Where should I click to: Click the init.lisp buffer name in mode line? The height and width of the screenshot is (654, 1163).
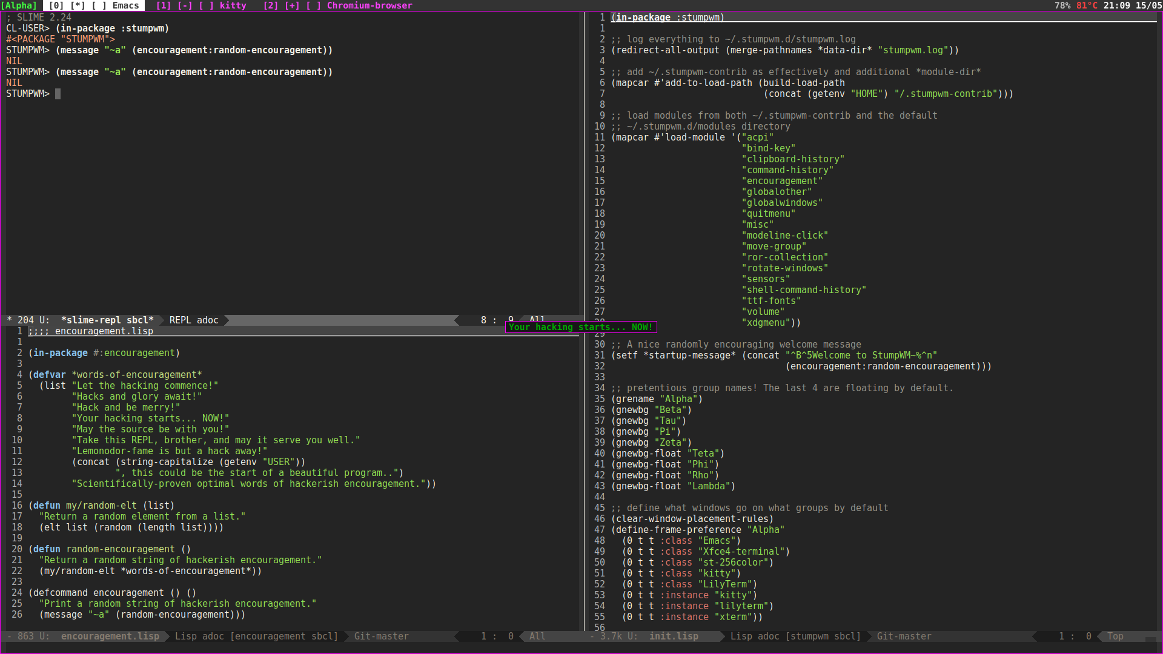tap(674, 636)
